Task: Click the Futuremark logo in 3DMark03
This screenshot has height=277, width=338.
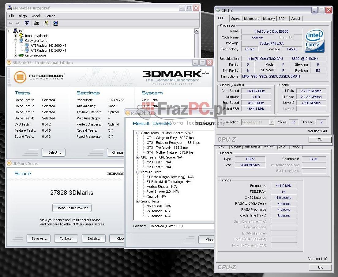Action: click(x=39, y=77)
